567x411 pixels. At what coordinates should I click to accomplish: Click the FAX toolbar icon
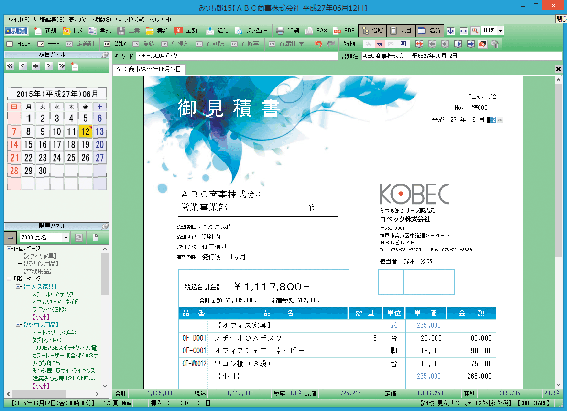[x=309, y=31]
